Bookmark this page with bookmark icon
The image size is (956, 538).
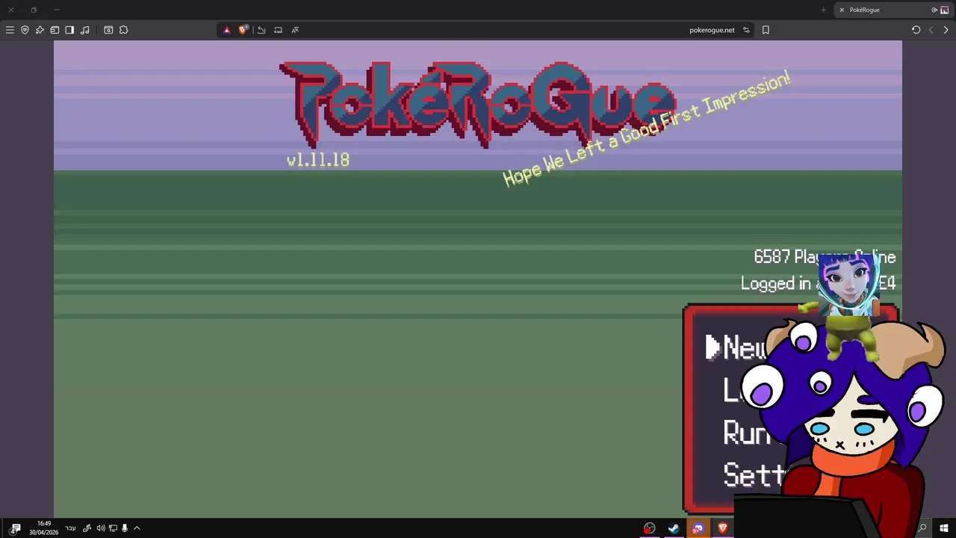click(x=766, y=30)
